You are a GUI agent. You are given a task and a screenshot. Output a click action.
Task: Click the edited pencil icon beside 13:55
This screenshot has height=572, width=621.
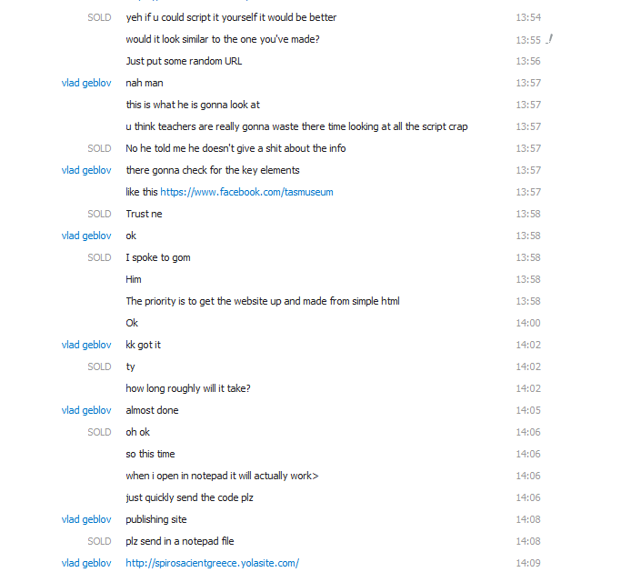pos(549,39)
